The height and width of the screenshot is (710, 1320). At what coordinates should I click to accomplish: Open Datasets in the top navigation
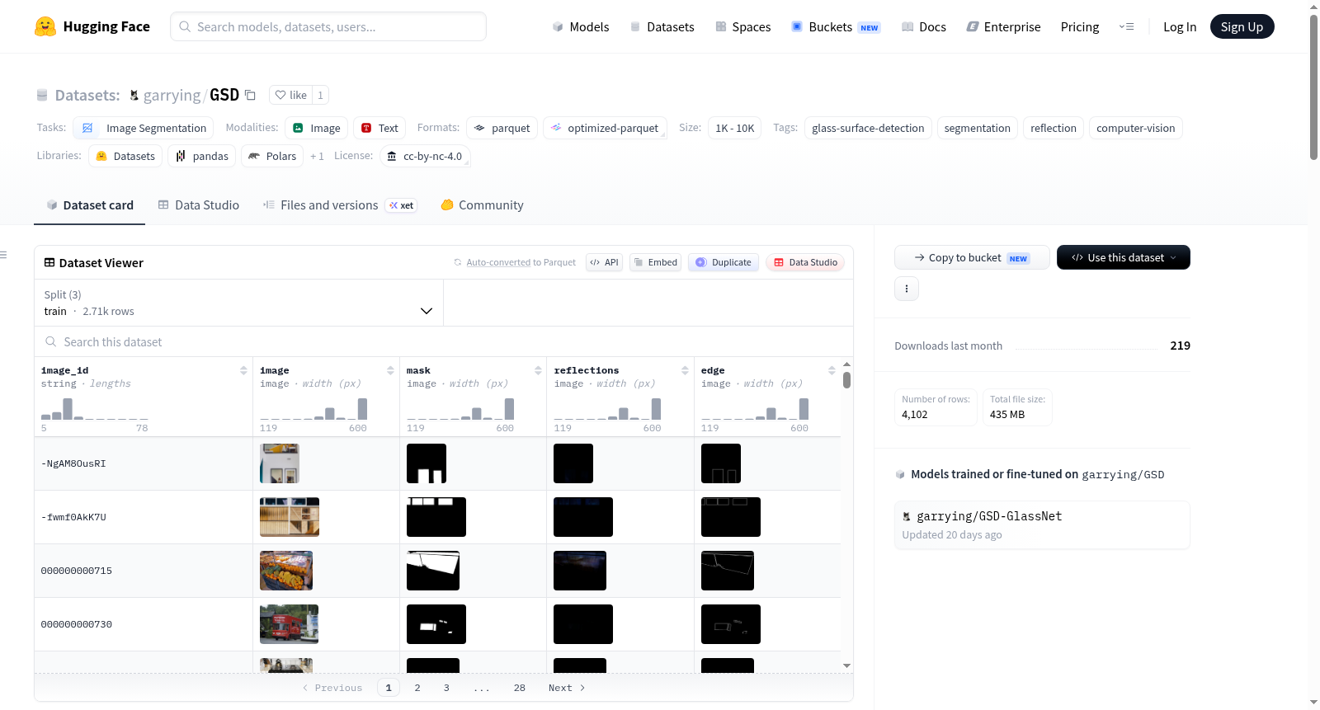coord(662,26)
